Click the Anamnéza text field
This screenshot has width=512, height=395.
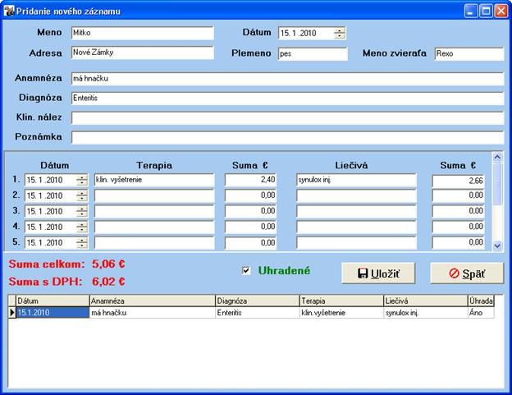288,79
